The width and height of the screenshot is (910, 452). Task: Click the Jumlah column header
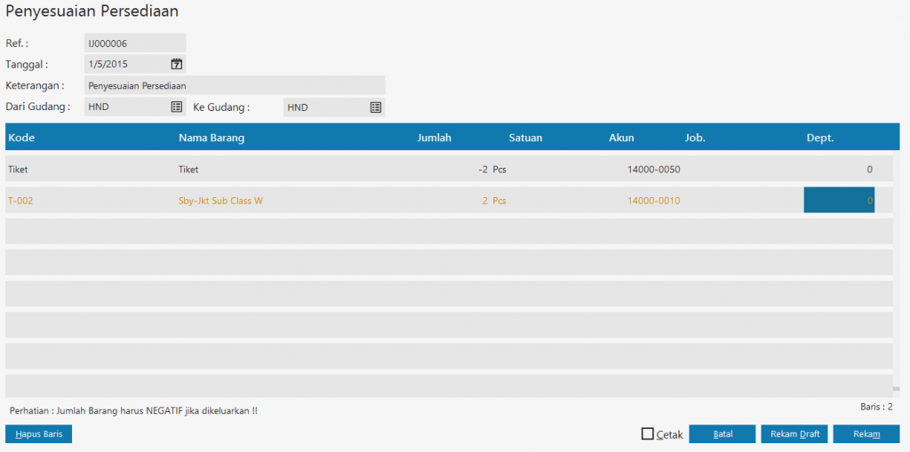(x=435, y=138)
